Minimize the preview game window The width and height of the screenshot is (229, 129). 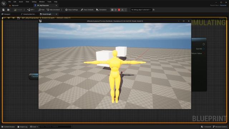click(179, 21)
